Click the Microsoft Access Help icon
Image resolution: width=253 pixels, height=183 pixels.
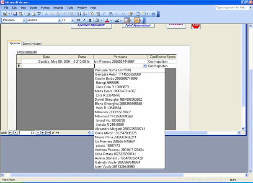153,14
